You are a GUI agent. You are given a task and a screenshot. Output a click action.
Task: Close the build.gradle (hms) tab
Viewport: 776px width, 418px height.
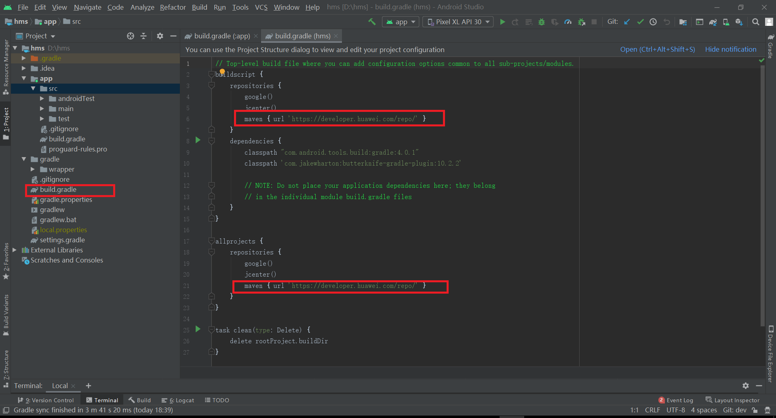click(336, 36)
